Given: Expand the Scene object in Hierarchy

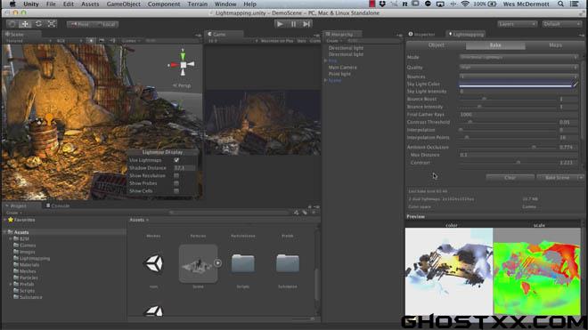Looking at the screenshot, I should 325,80.
